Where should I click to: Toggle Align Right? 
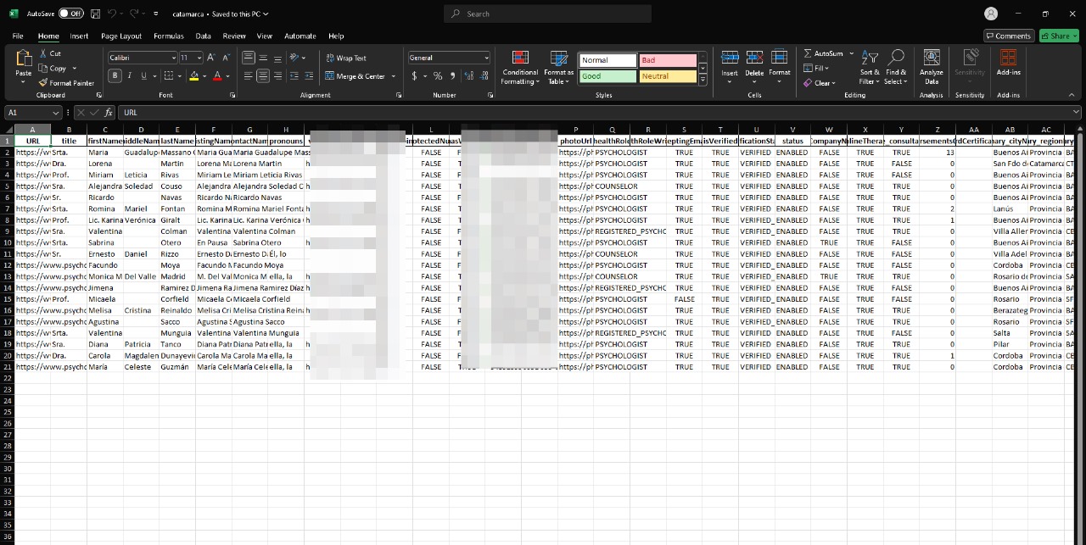tap(277, 75)
